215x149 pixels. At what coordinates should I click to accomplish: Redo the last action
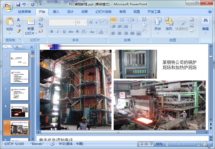33,5
